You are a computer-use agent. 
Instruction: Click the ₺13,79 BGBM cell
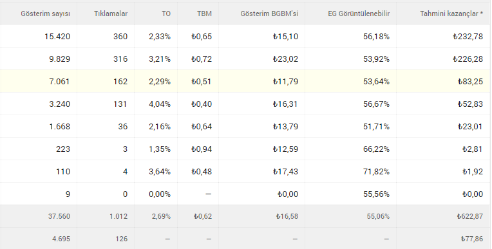click(x=285, y=127)
